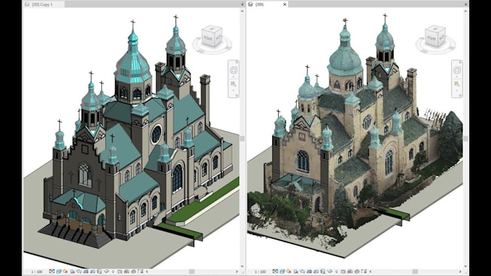
Task: Open Temporary Hide/Isolate in Copy 1 view
Action: point(106,272)
